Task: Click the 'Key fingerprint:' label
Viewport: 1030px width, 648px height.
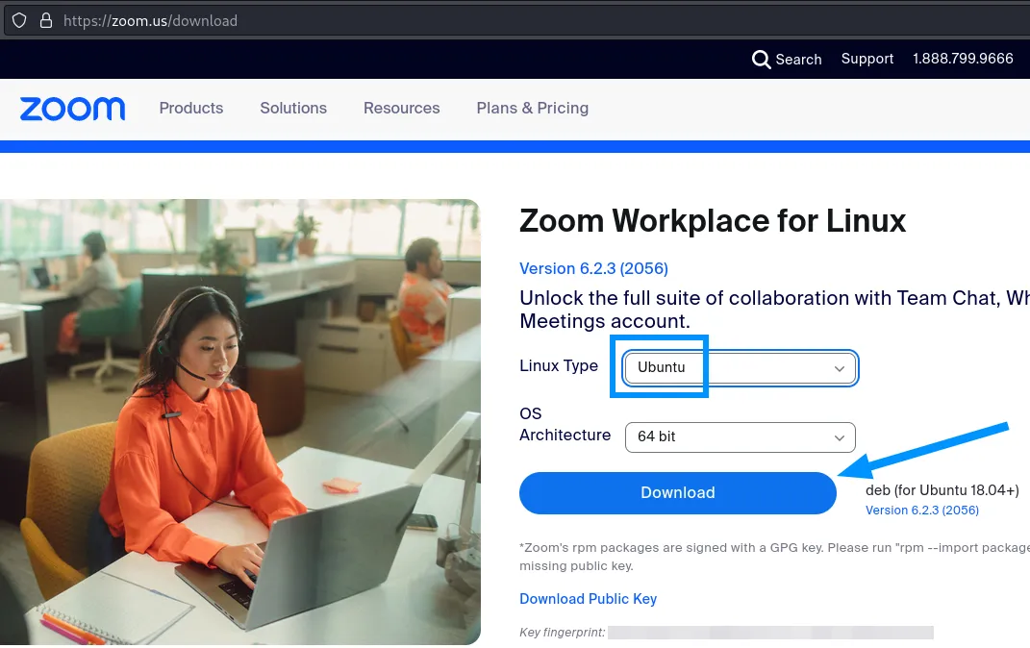Action: 563,633
